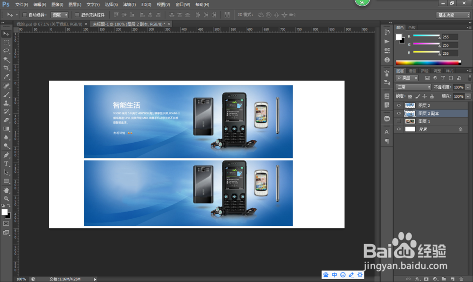Select the Blur tool
Viewport: 473px width, 282px height.
pyautogui.click(x=6, y=137)
